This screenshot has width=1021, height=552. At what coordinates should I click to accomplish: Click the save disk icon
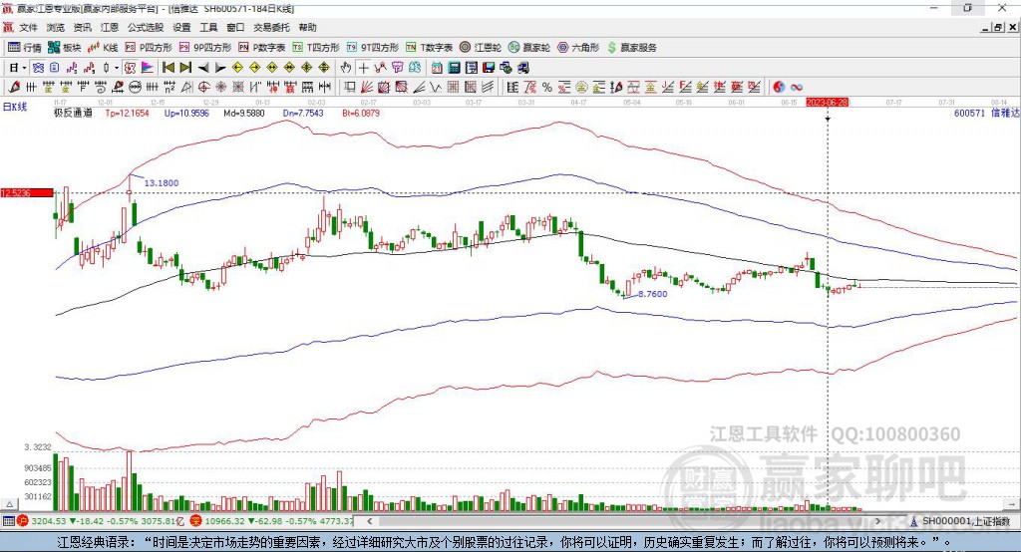pos(489,68)
